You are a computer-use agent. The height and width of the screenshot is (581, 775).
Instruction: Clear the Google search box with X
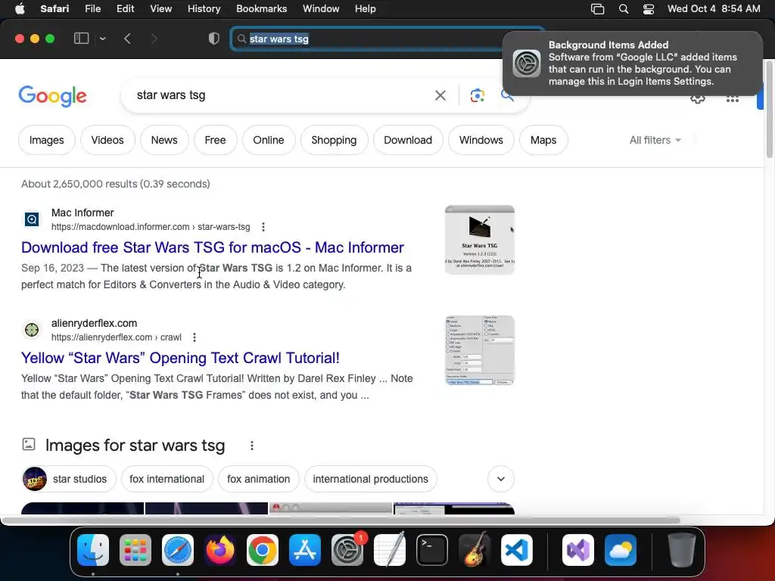[x=440, y=95]
